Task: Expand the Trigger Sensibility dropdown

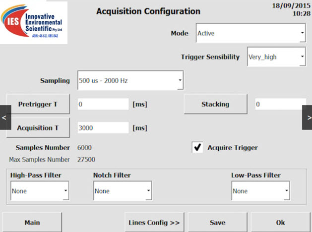Action: pyautogui.click(x=276, y=57)
